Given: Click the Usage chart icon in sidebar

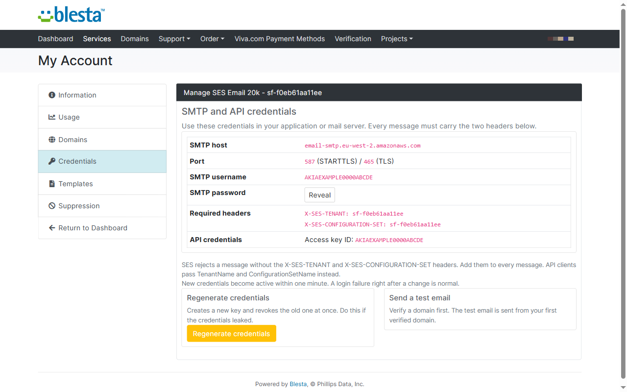Looking at the screenshot, I should (x=52, y=117).
